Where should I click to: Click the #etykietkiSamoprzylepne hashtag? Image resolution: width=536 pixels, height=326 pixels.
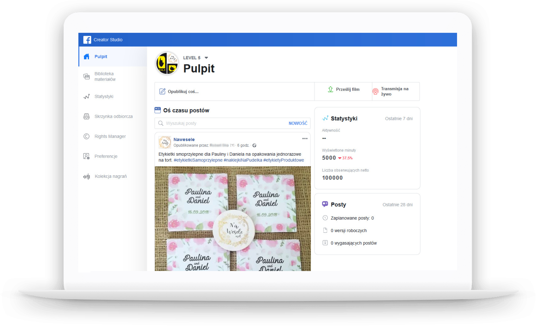(x=198, y=160)
